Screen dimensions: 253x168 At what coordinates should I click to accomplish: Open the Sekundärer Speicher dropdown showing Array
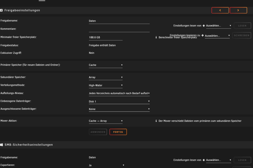coord(106,77)
